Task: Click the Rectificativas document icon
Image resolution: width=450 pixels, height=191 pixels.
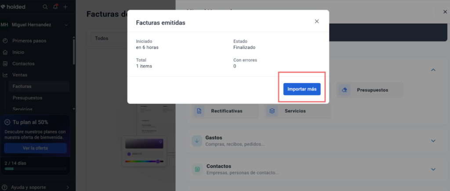Action: pos(199,111)
